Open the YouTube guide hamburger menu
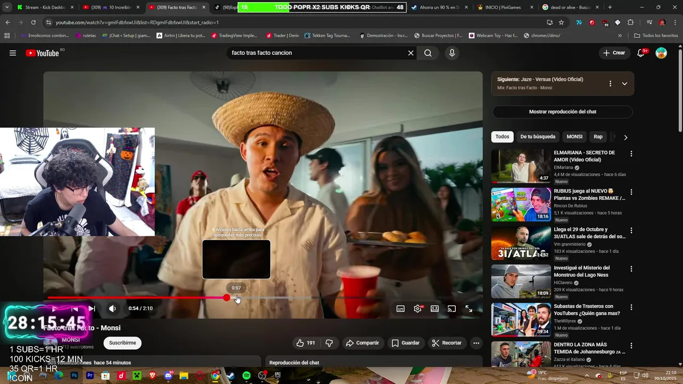Viewport: 683px width, 384px height. click(13, 53)
